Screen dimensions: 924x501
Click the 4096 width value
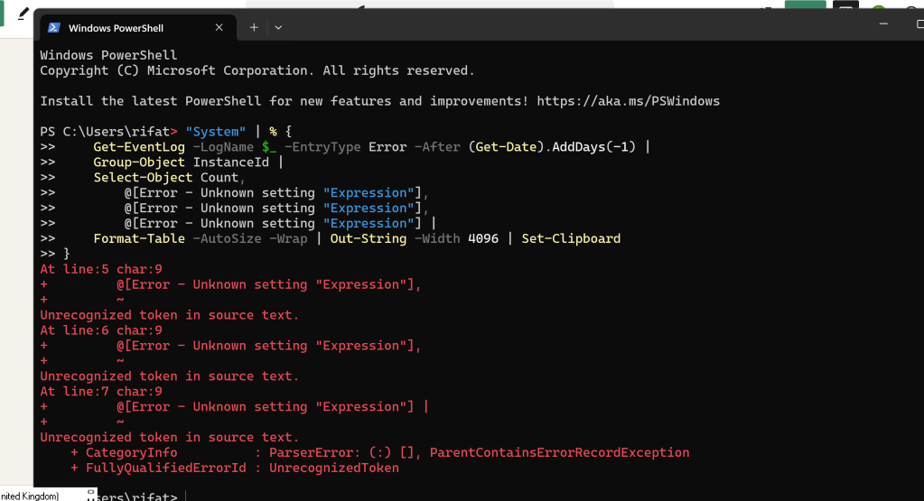(483, 238)
